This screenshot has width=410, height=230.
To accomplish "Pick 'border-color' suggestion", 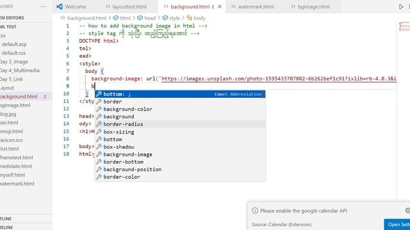I will click(180, 177).
